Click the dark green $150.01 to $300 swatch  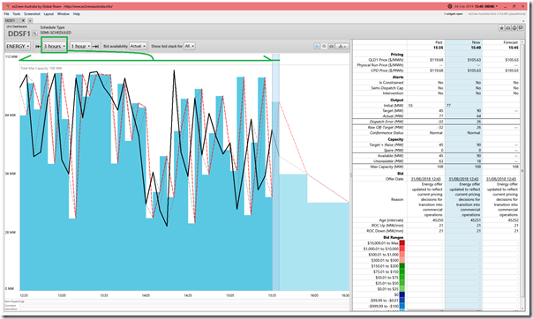click(x=402, y=266)
